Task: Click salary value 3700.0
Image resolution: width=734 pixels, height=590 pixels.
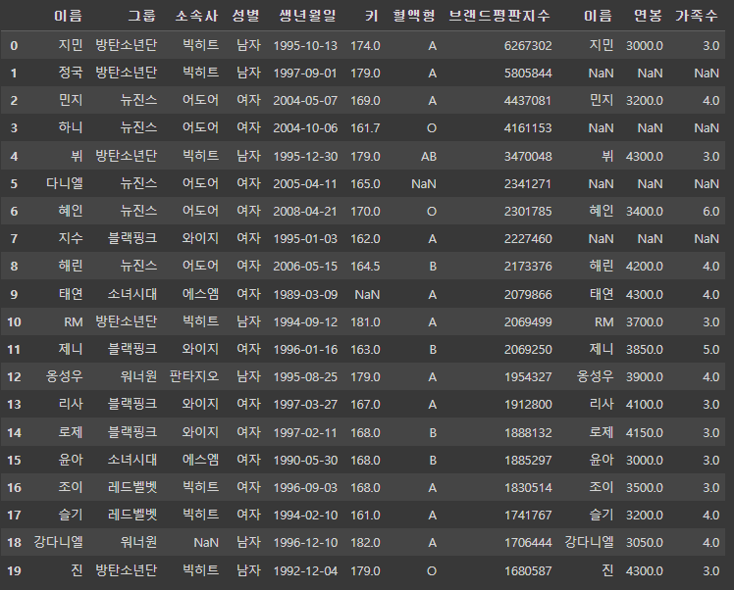Action: (x=645, y=322)
